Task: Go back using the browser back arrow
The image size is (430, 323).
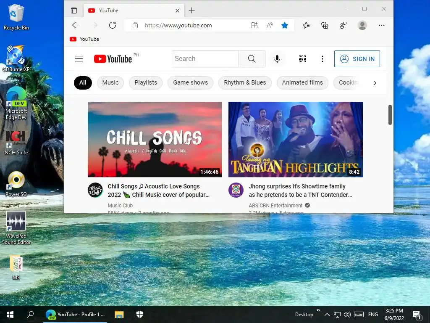Action: (x=76, y=25)
